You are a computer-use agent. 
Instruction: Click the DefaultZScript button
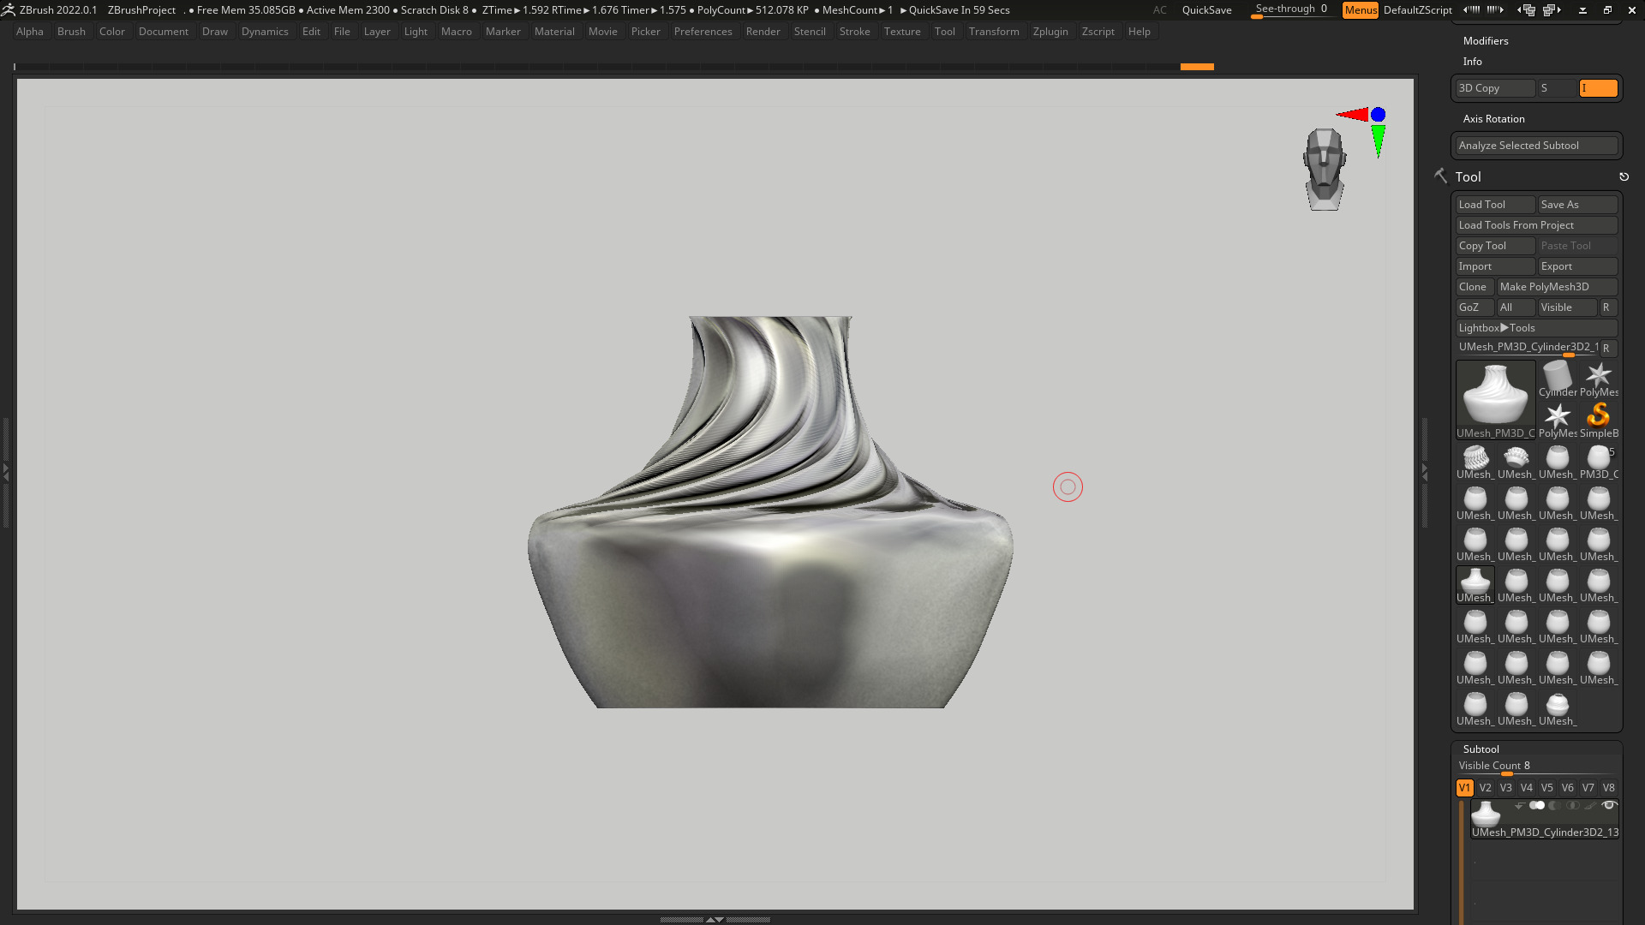point(1417,9)
